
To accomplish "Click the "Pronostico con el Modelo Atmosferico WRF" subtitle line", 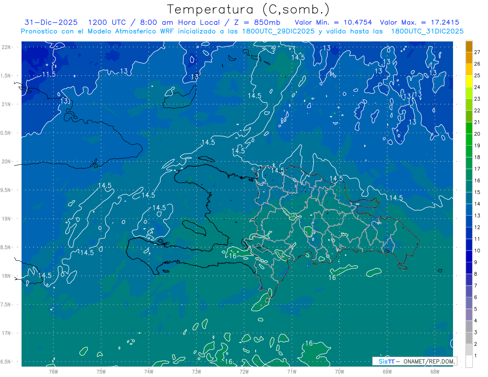I will pos(242,31).
